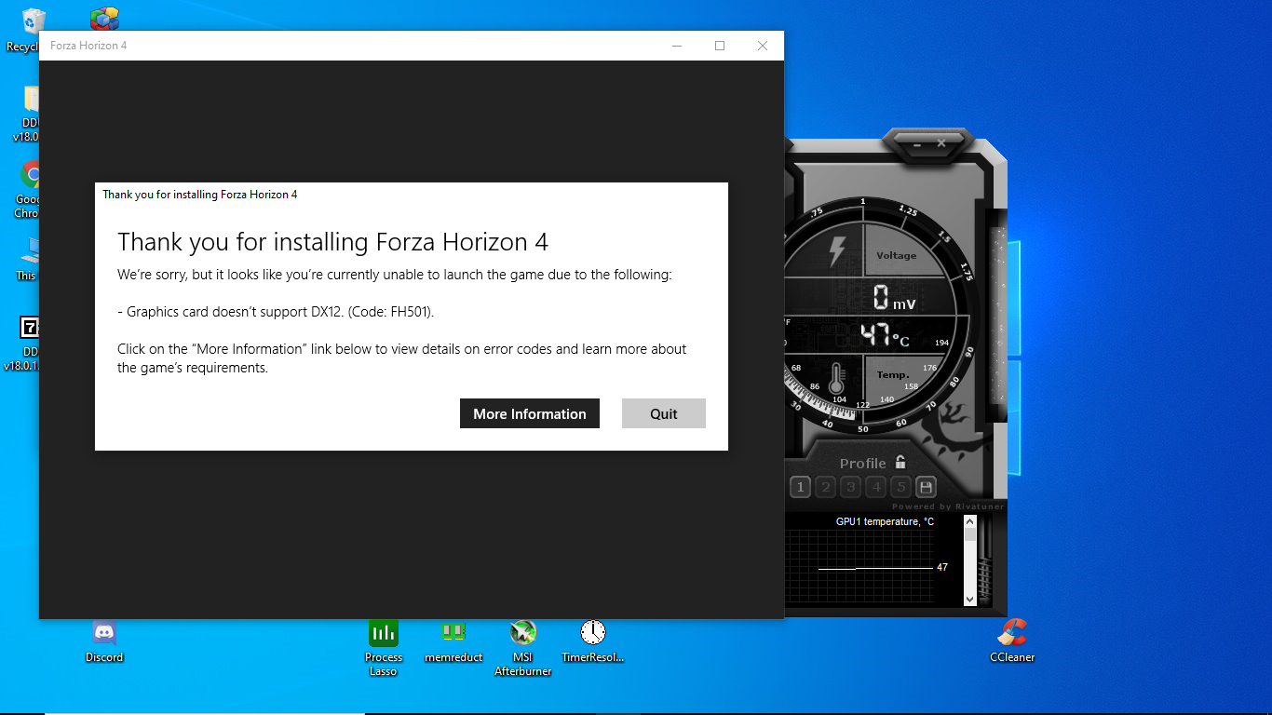Save profile with the floppy disk icon

coord(926,487)
